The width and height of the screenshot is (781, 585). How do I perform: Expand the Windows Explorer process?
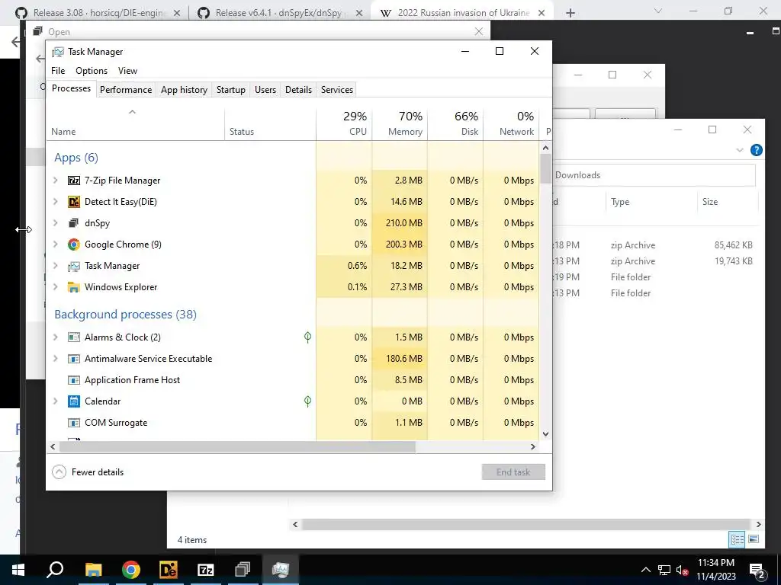pyautogui.click(x=56, y=287)
